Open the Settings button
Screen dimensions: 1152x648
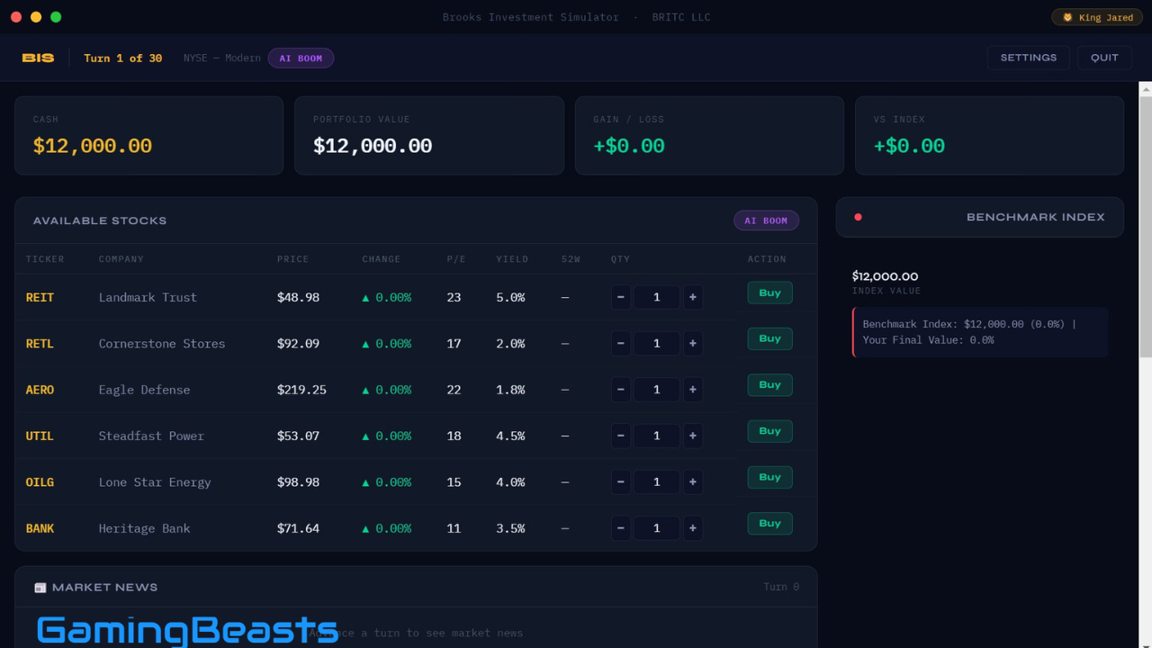[x=1029, y=58]
